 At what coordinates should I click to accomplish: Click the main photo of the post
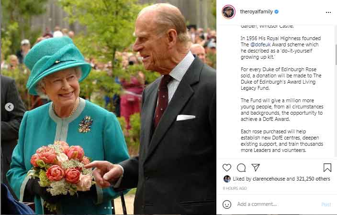tap(108, 107)
